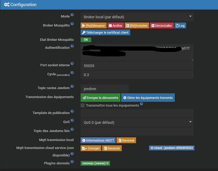Screen dimensions: 218x171
Task: Open the Mode dropdown Broker local
Action: pyautogui.click(x=137, y=17)
